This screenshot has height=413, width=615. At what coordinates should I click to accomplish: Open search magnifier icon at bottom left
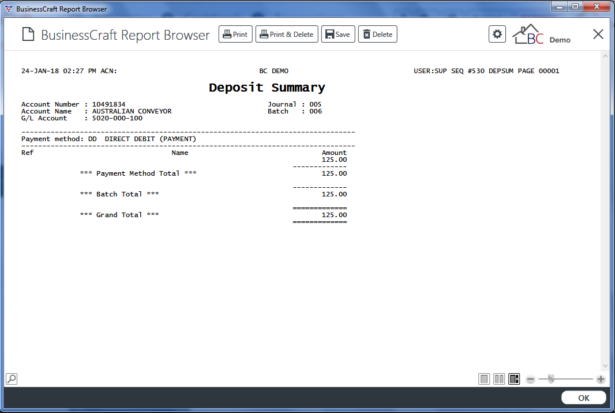click(x=12, y=378)
